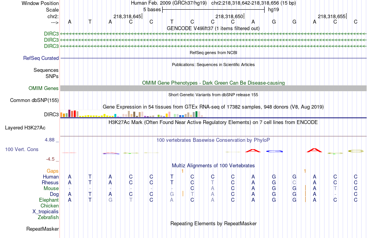
Task: Open the RefSeq genes from NCBI title
Action: [x=213, y=53]
